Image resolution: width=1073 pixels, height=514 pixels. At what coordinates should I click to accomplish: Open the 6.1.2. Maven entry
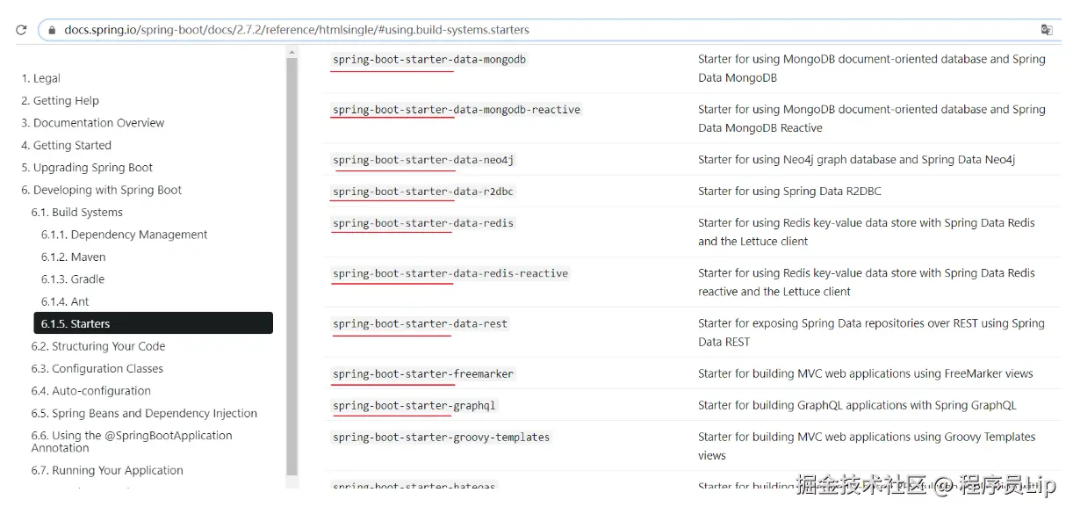click(x=73, y=257)
